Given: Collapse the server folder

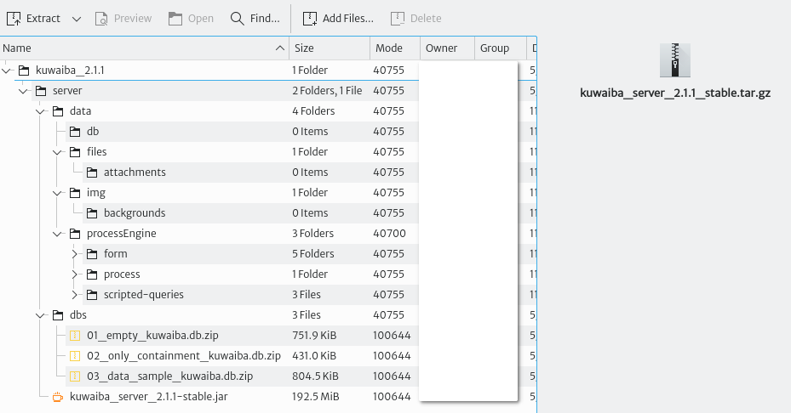Looking at the screenshot, I should [23, 91].
